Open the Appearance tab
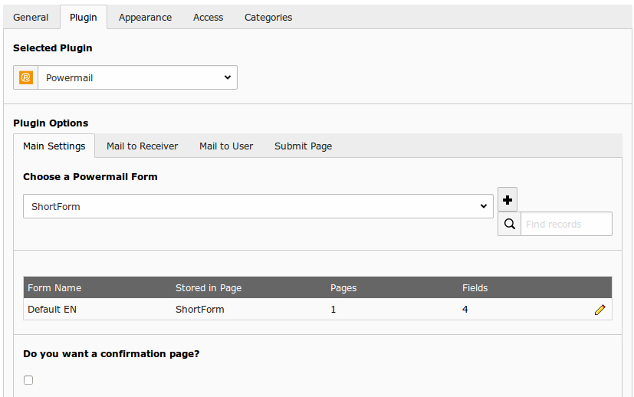The height and width of the screenshot is (397, 634). (x=145, y=18)
